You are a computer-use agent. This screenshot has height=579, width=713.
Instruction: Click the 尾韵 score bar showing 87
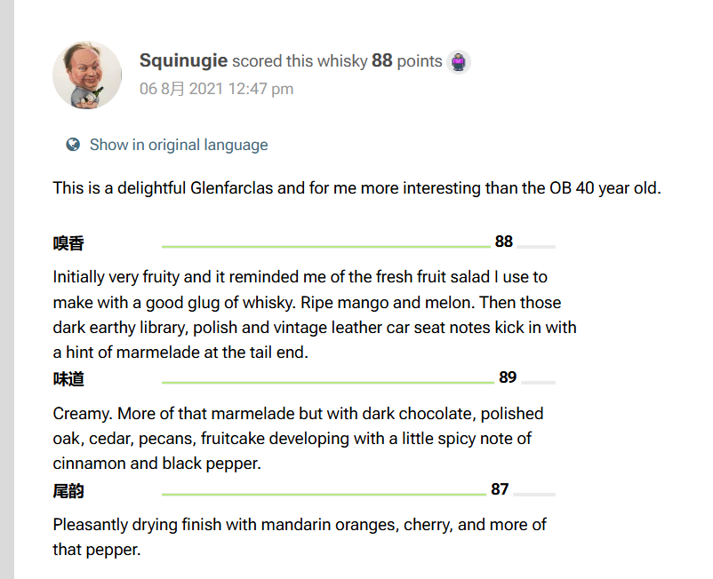point(358,494)
